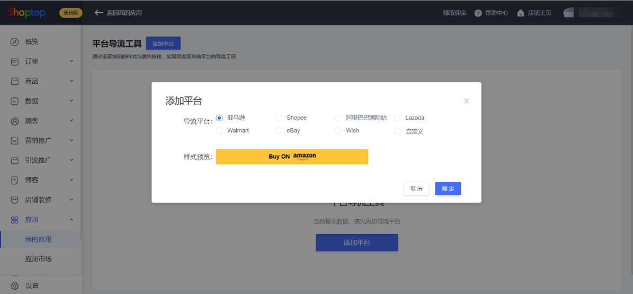Click the 导流平台 label in dialog
The height and width of the screenshot is (294, 633).
click(x=198, y=121)
